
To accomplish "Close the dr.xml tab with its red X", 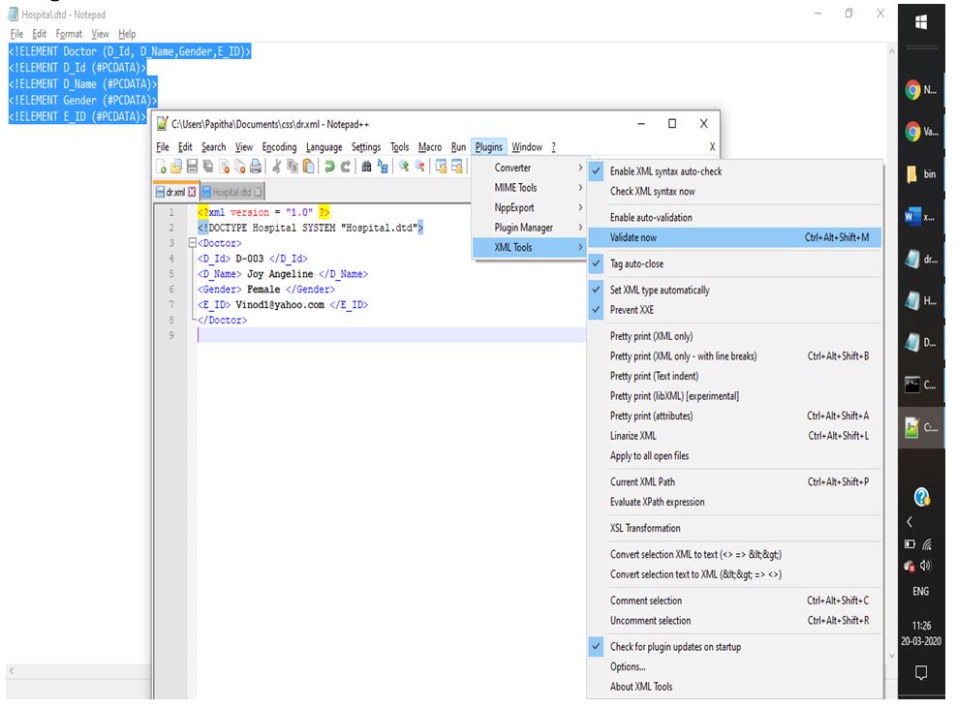I will click(x=192, y=193).
